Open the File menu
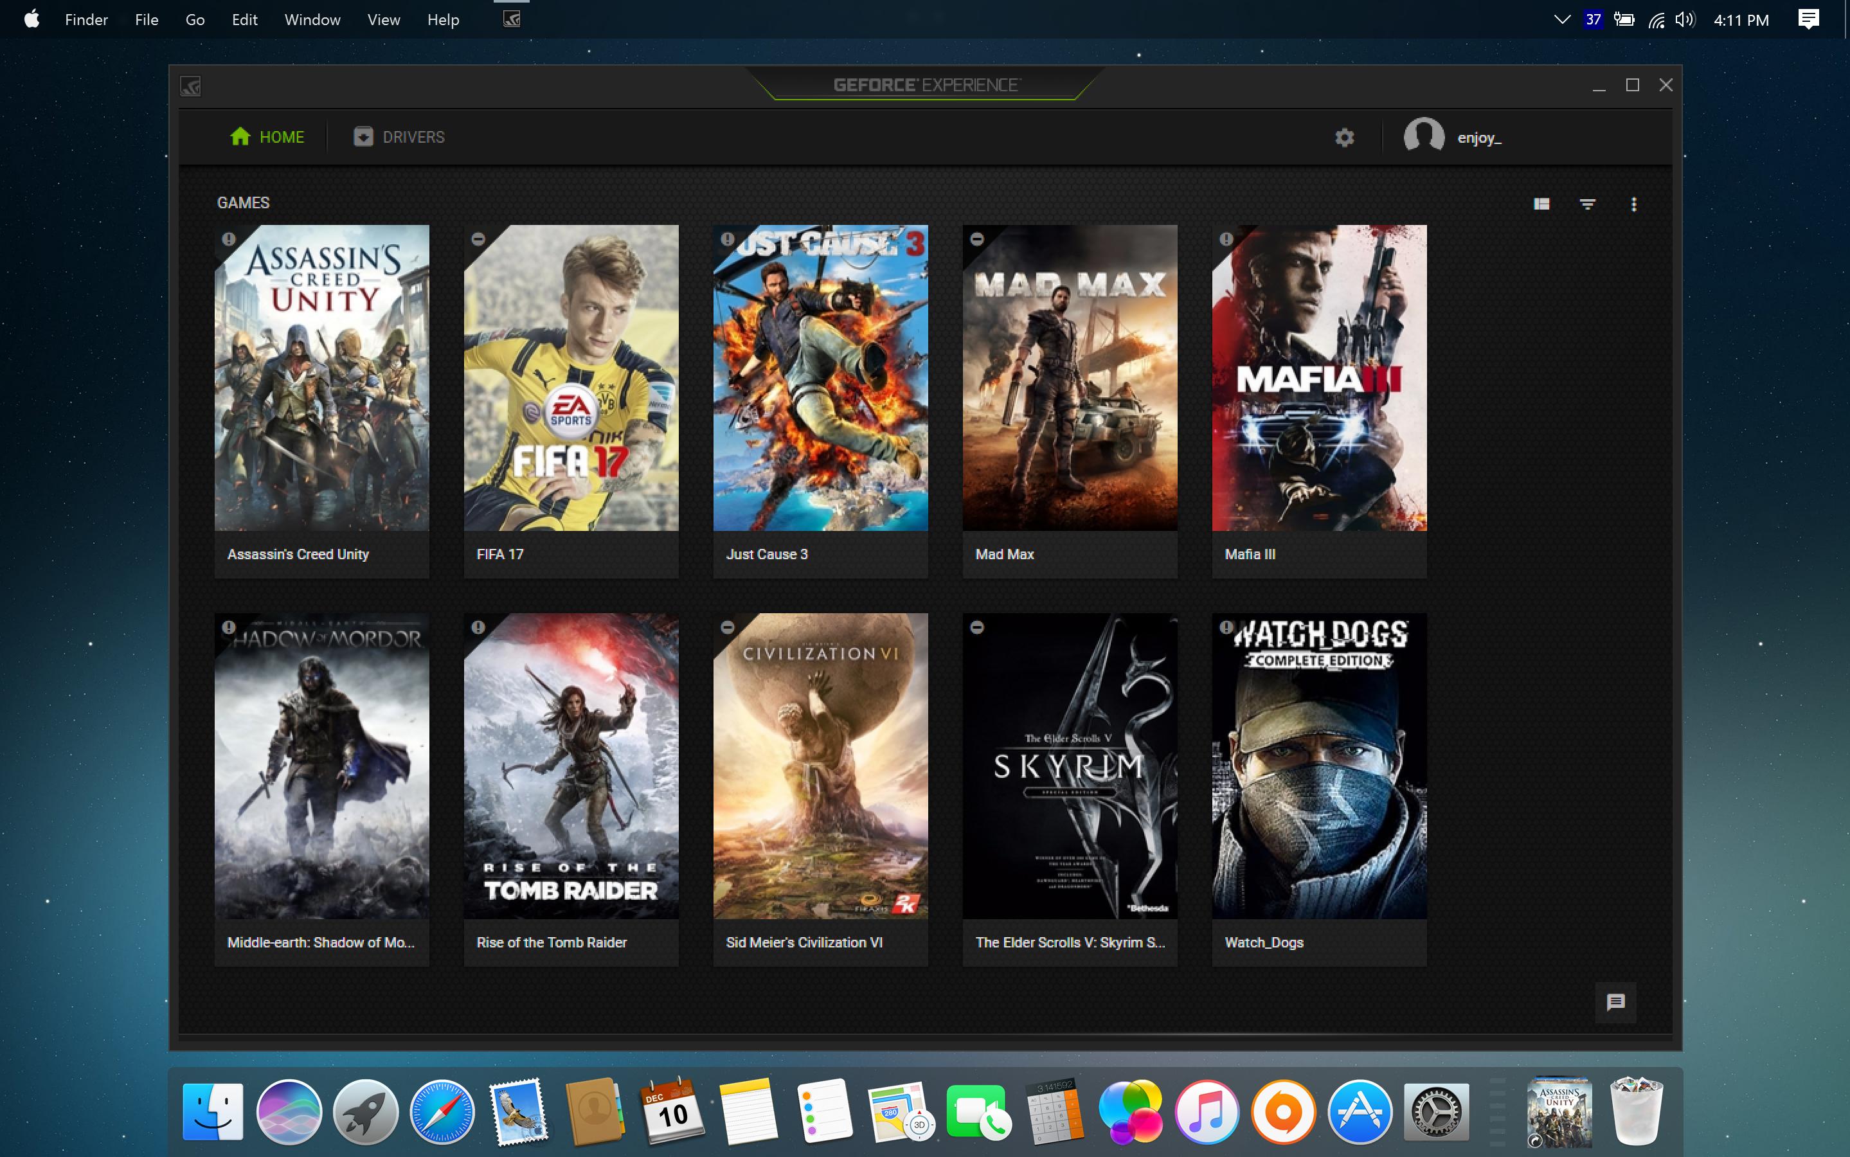 pyautogui.click(x=146, y=20)
